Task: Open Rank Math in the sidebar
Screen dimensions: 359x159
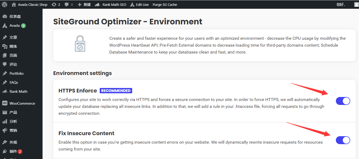Action: click(18, 91)
